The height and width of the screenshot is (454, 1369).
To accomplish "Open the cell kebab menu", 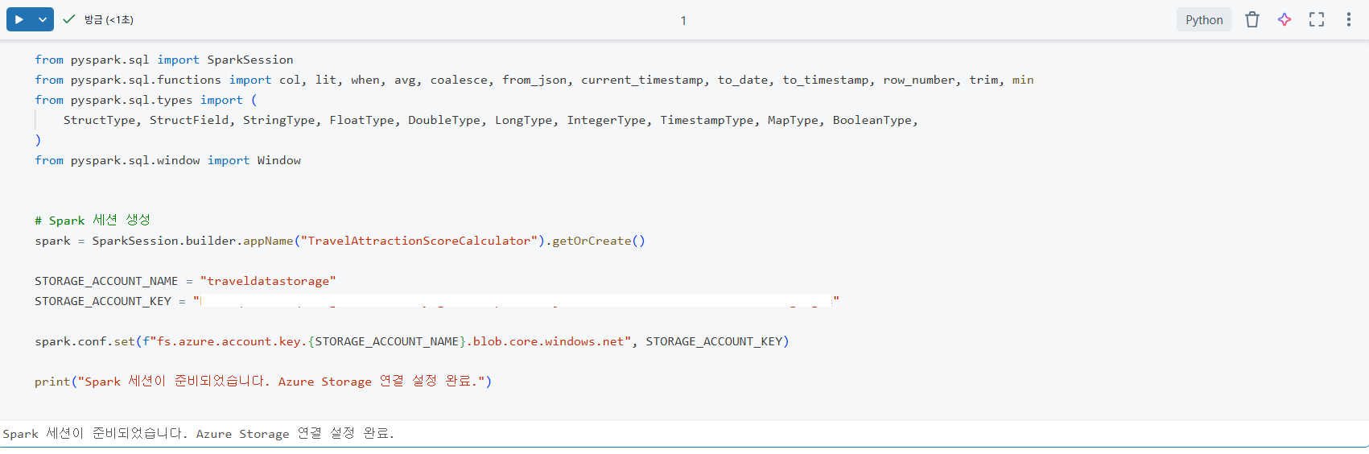I will point(1349,20).
